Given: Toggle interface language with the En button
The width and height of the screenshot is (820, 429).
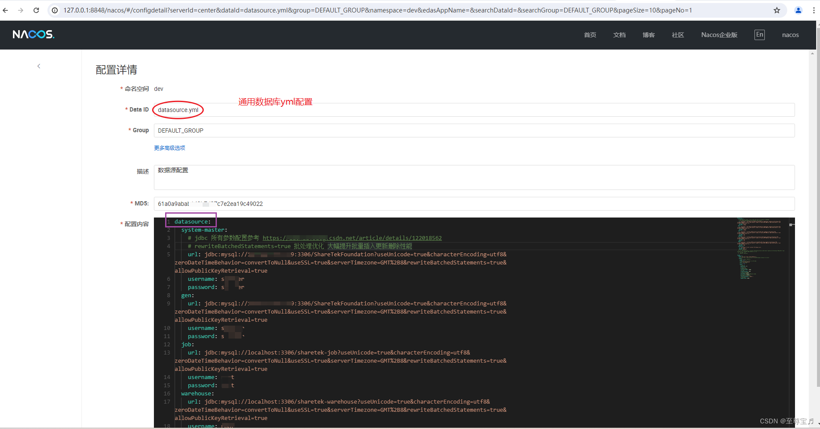Looking at the screenshot, I should (759, 34).
